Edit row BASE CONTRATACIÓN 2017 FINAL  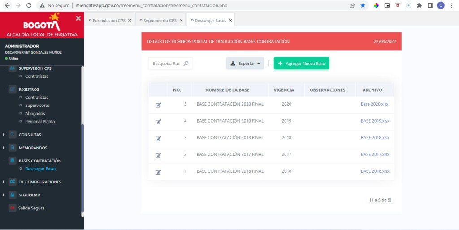point(158,155)
